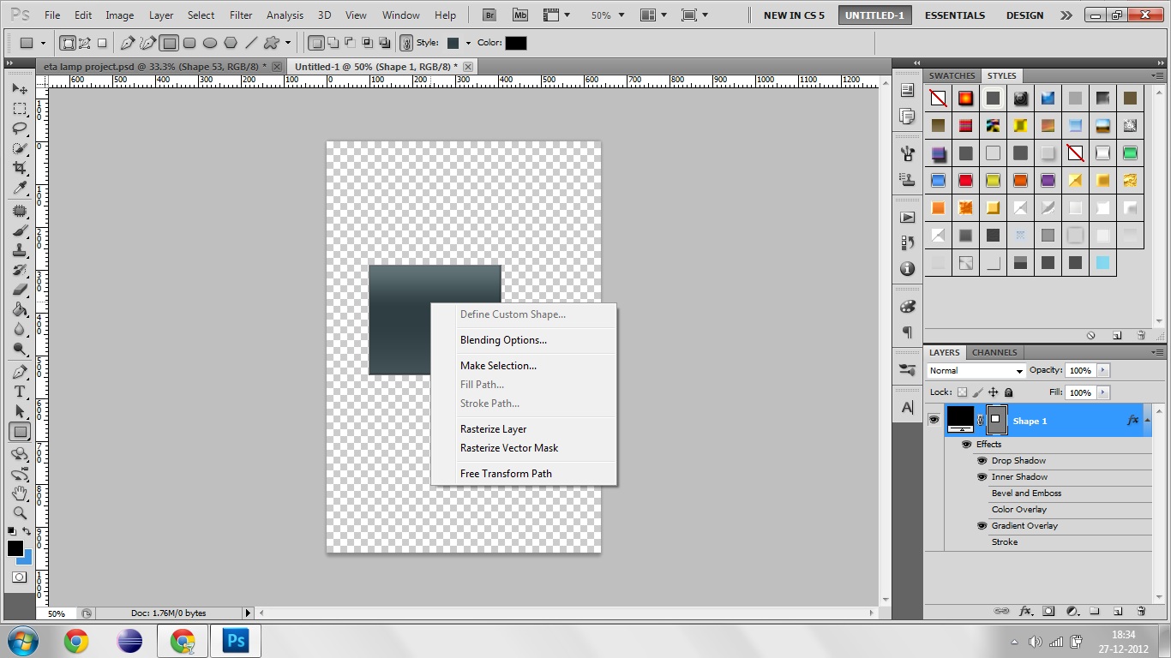Screen dimensions: 1171x658
Task: Switch to the Channels tab
Action: pos(994,352)
